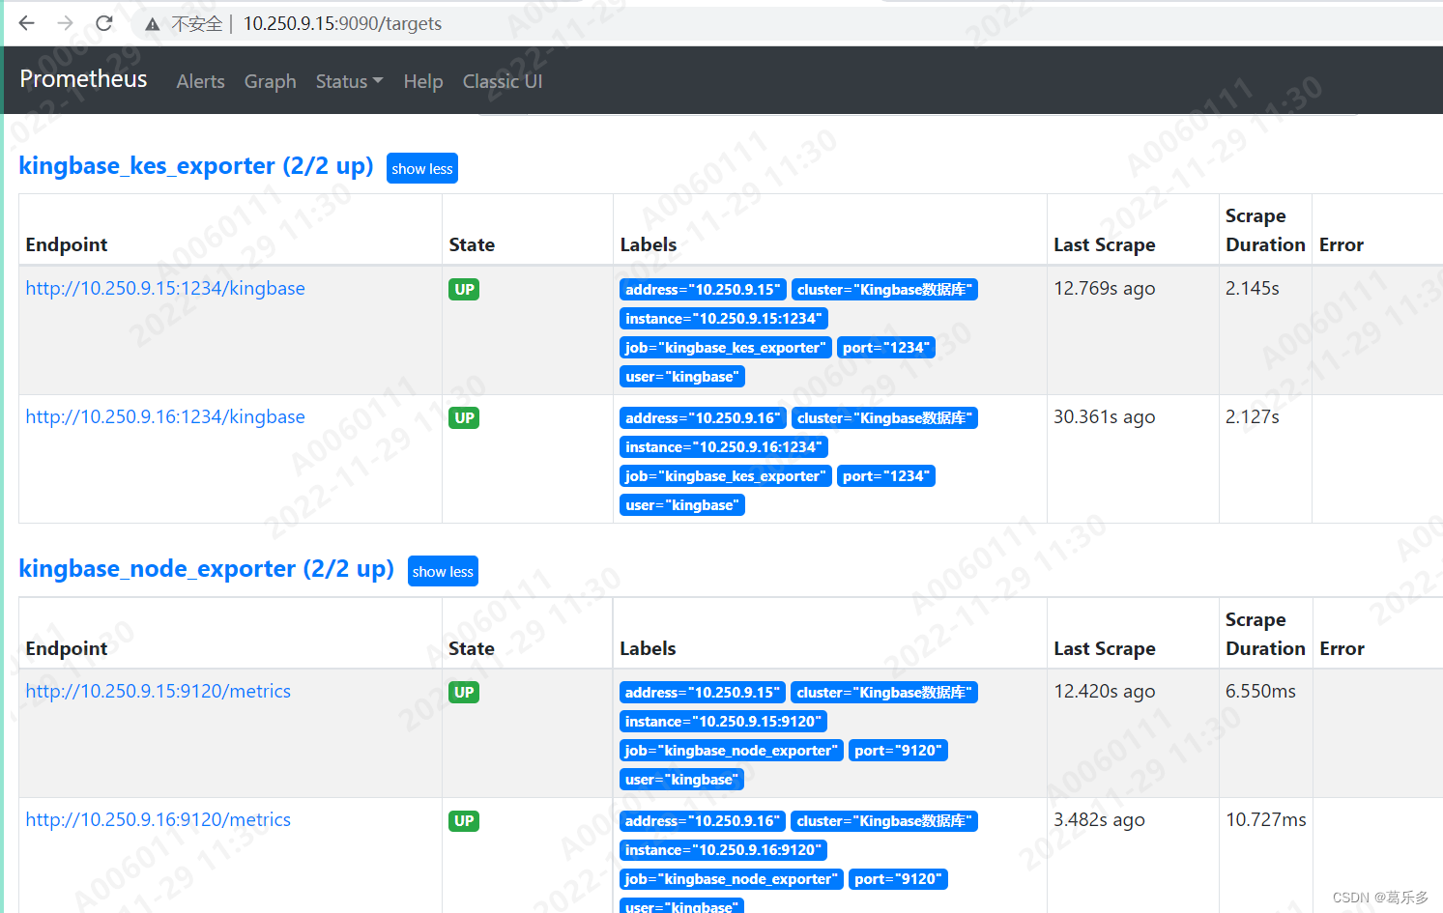Image resolution: width=1443 pixels, height=913 pixels.
Task: Click last scrape value 12.420s ago
Action: 1105,691
